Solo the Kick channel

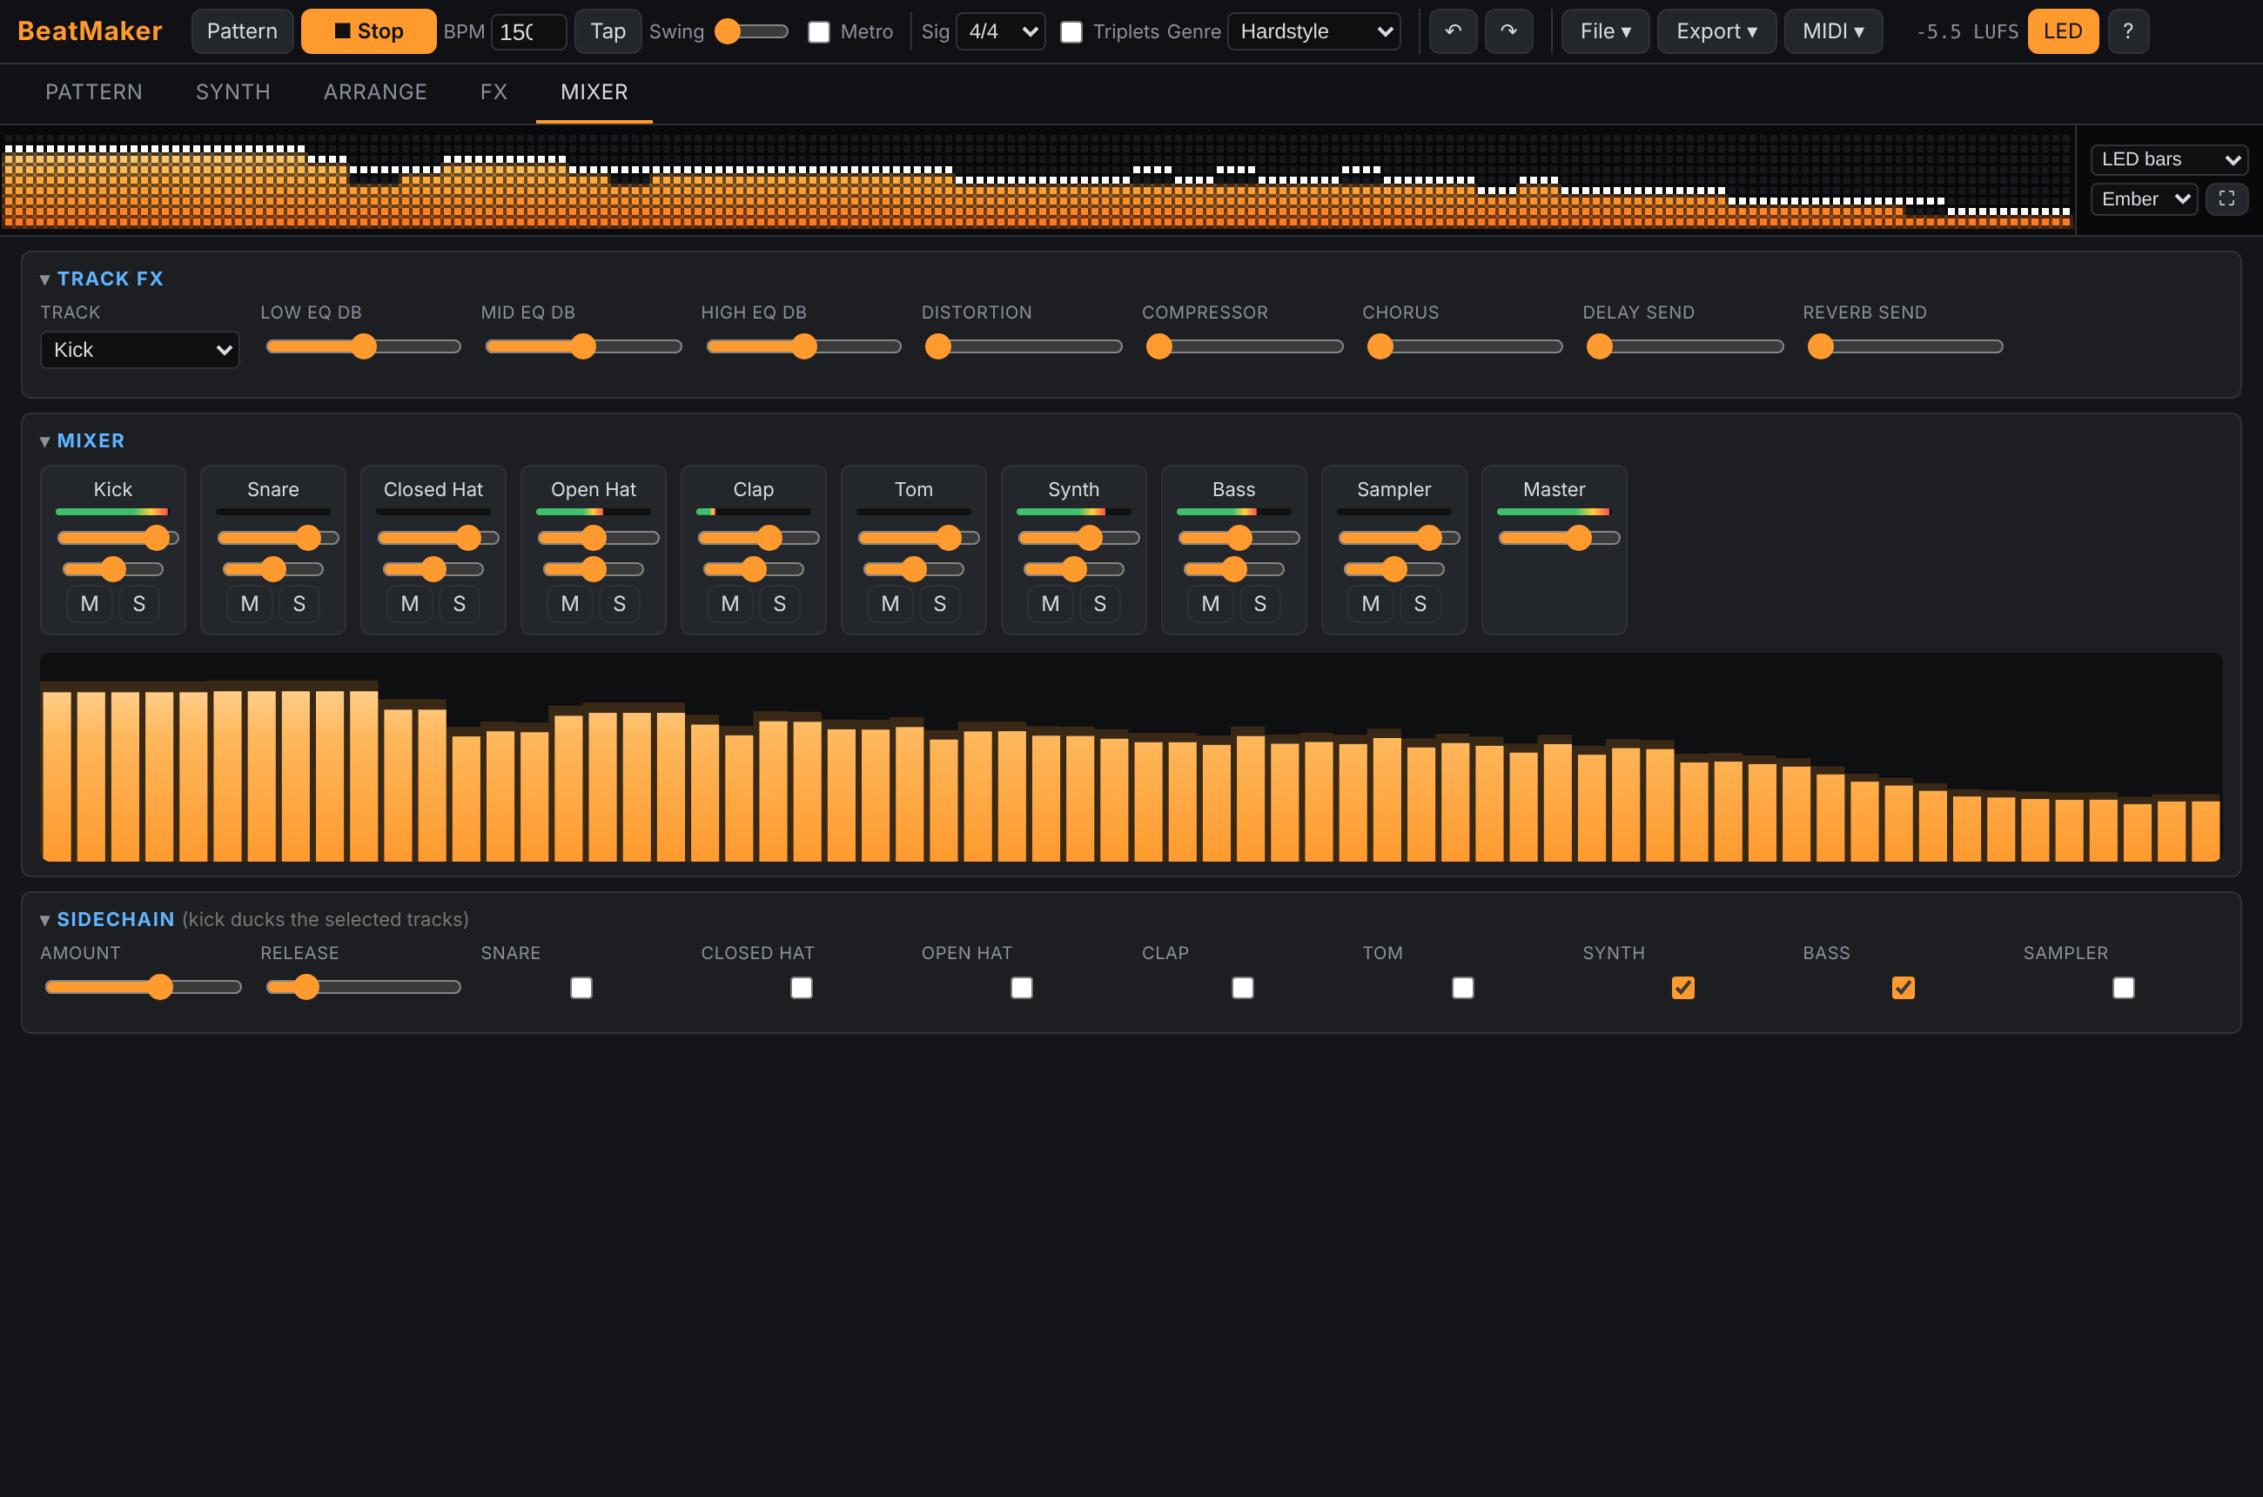(x=139, y=603)
